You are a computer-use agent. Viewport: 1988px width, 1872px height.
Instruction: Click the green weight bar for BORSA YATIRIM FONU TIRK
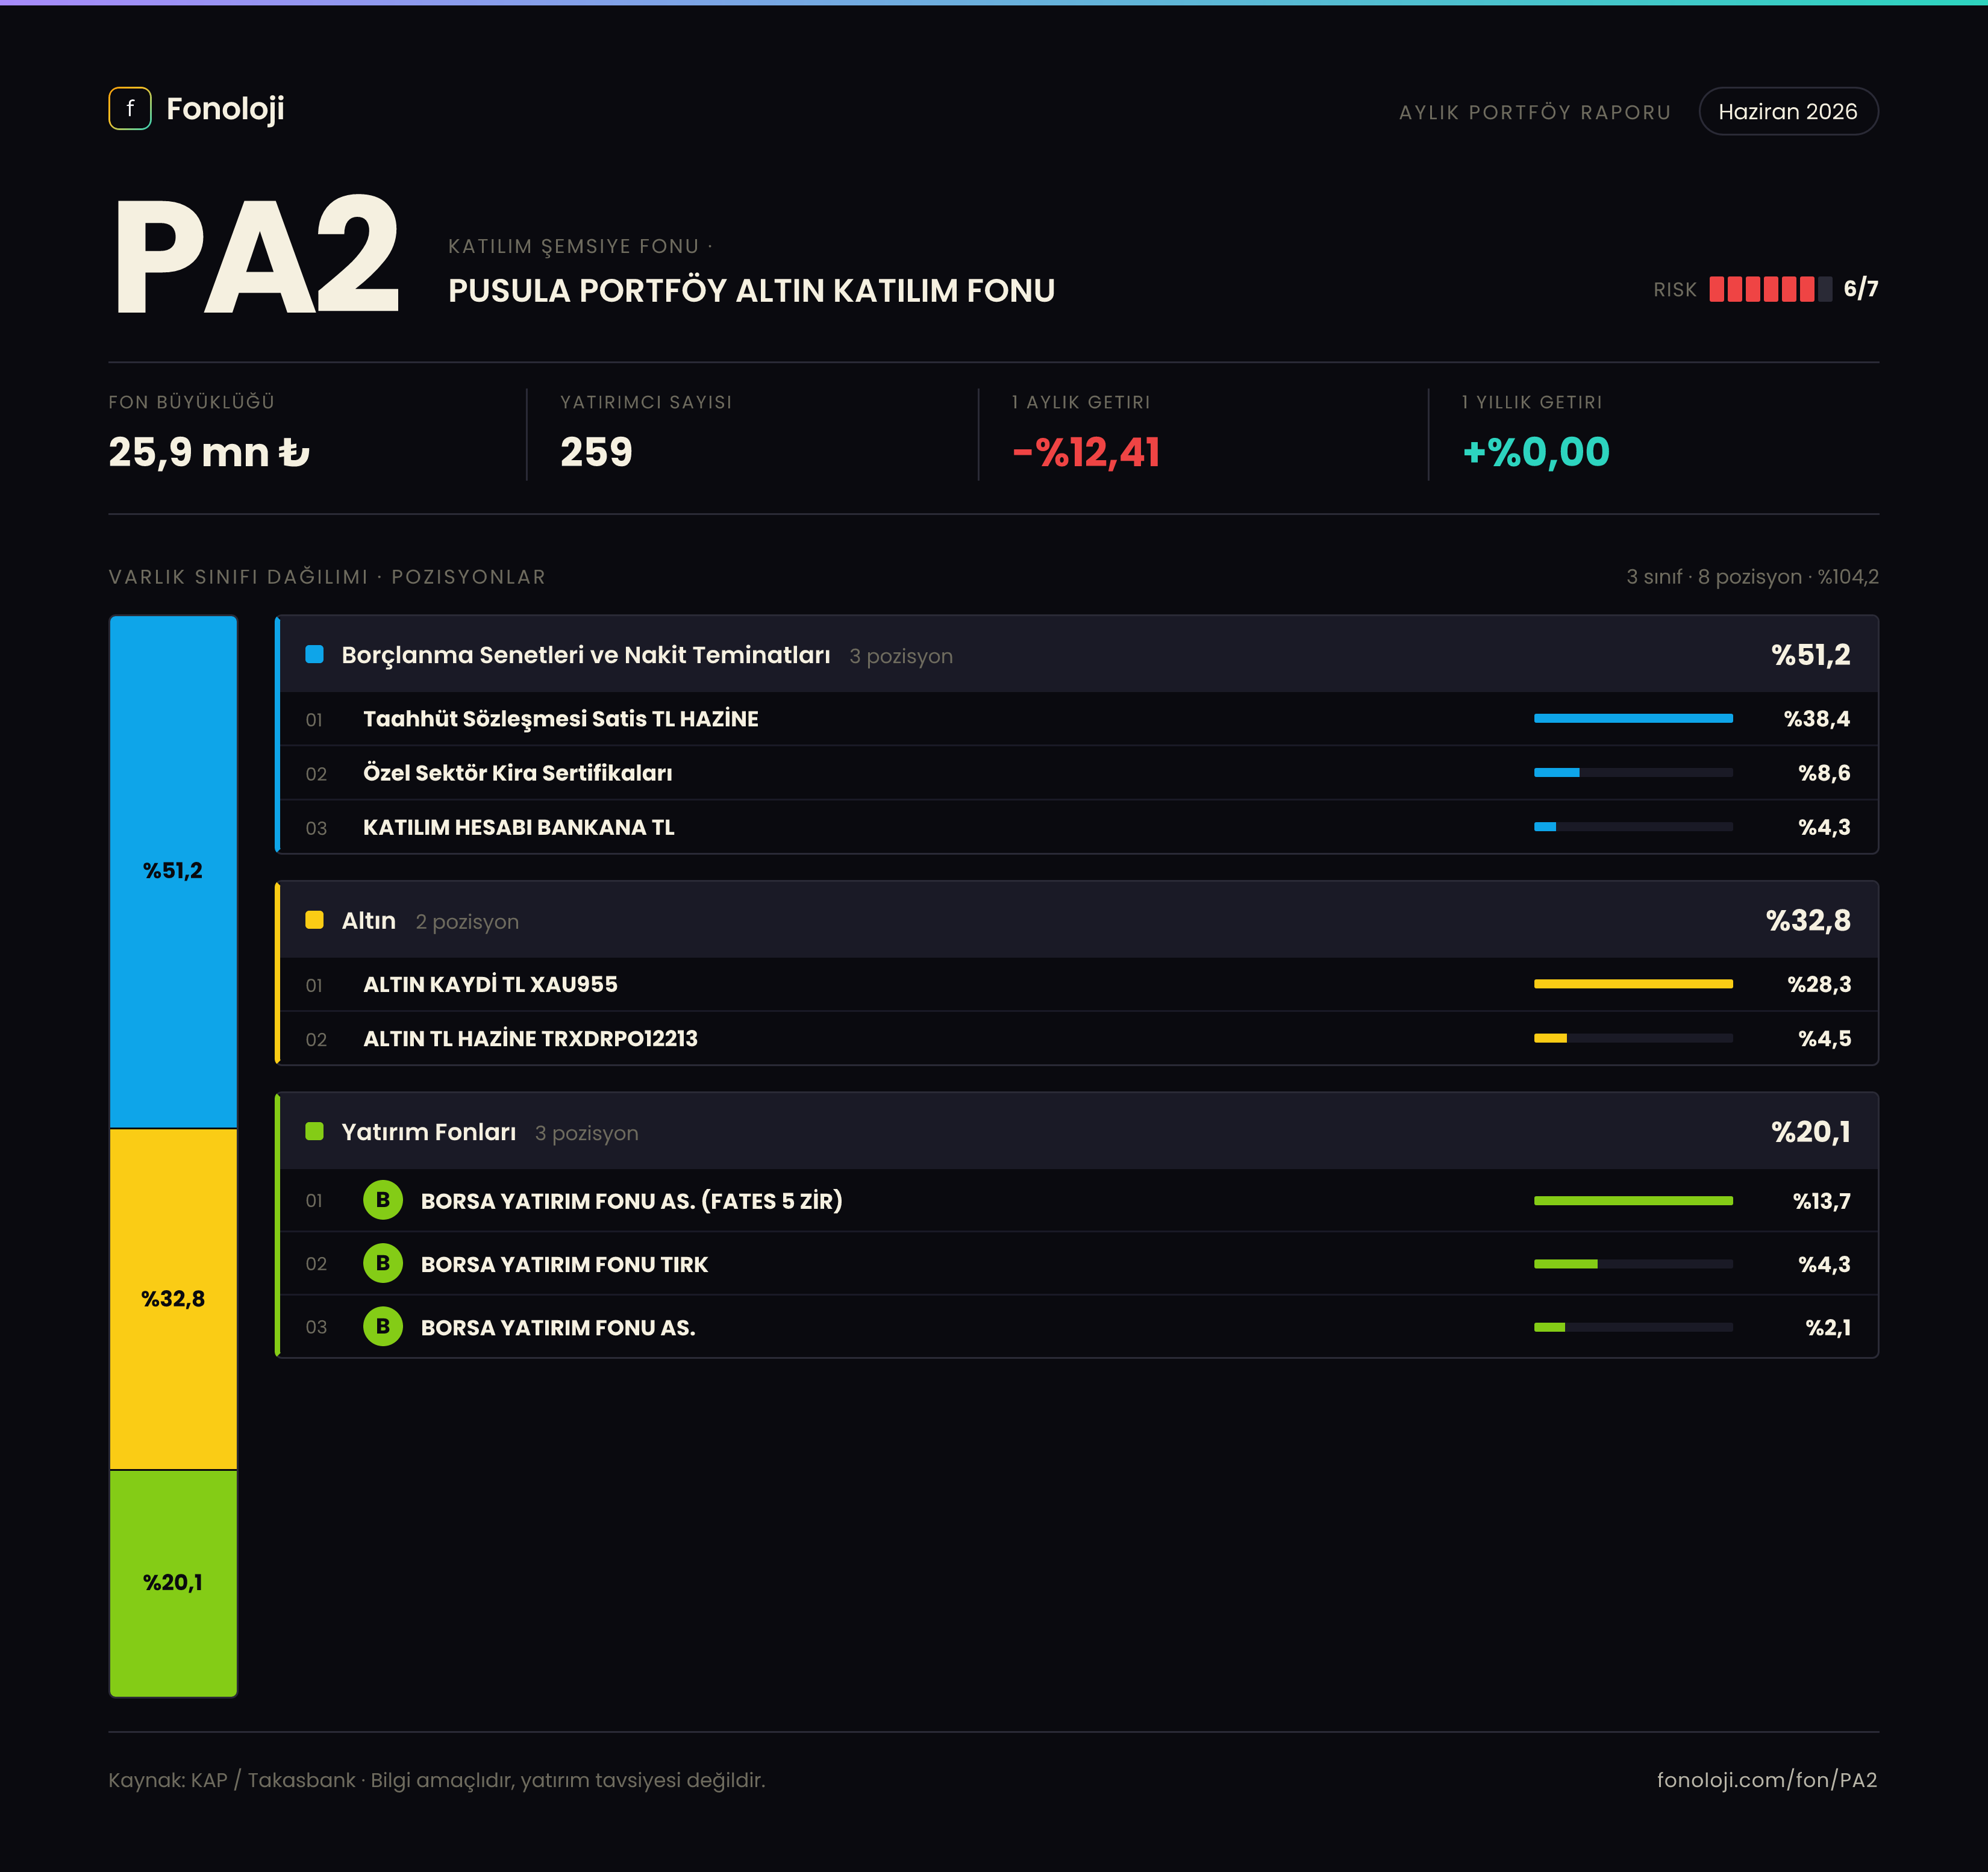pyautogui.click(x=1633, y=1264)
